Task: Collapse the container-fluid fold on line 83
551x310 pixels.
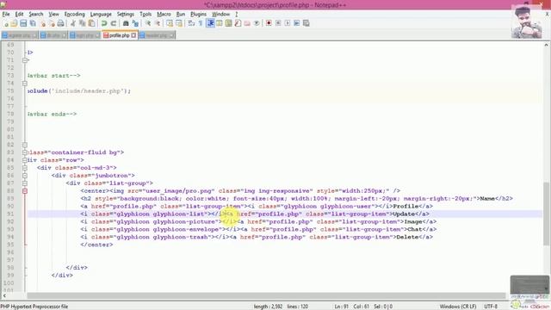Action: tap(25, 152)
